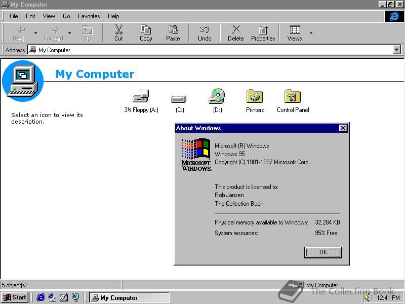405x304 pixels.
Task: Click the My Computer title bar icon
Action: pos(5,5)
